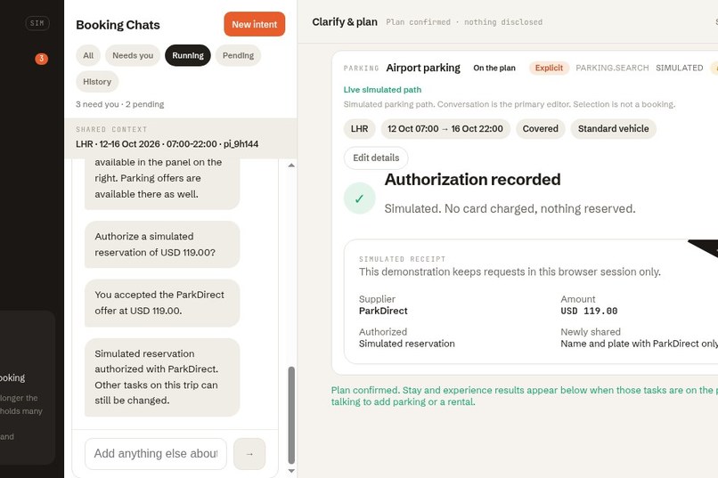Click the Explicit badge on Airport parking

click(x=549, y=68)
